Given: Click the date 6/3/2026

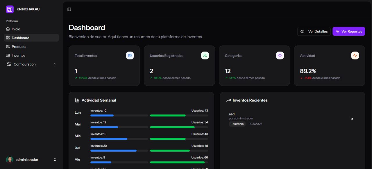Looking at the screenshot, I should point(256,124).
